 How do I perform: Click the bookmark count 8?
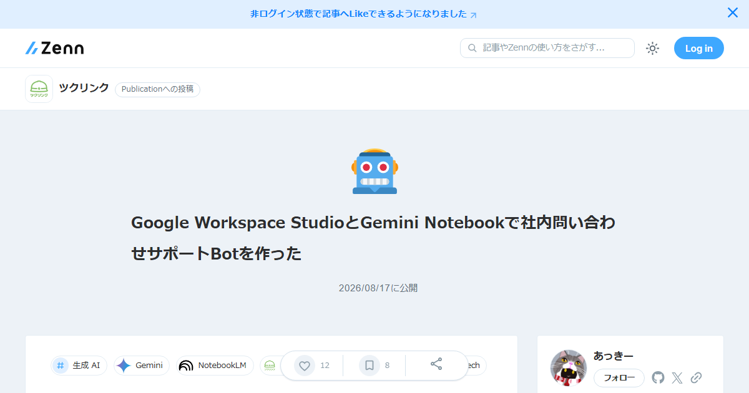[x=387, y=366]
